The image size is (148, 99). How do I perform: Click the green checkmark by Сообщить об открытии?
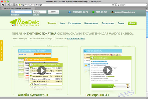point(31,84)
